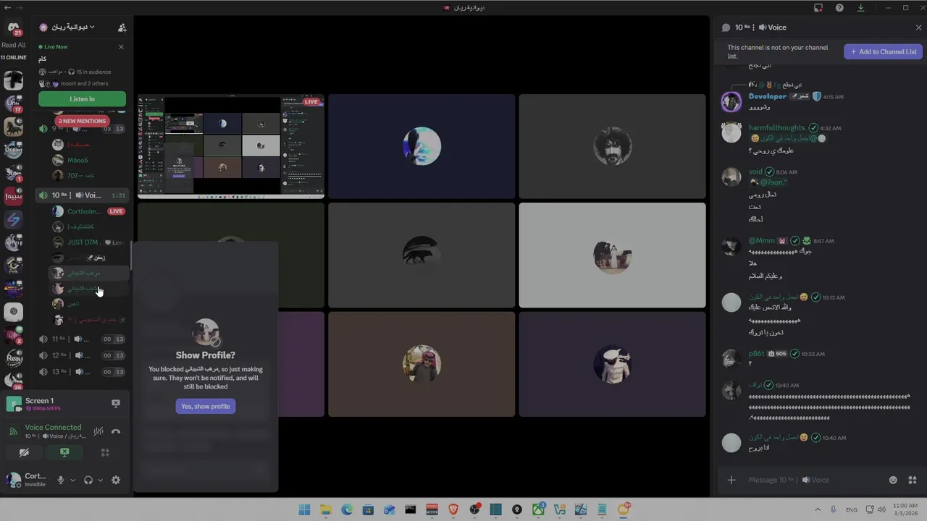Open voice channel 12 in channel list

(82, 355)
